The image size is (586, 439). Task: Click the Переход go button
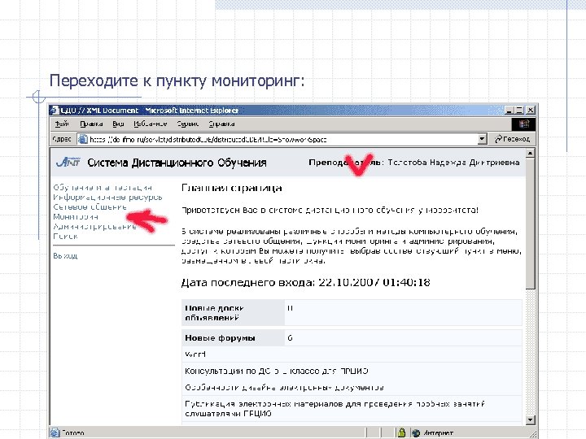click(512, 139)
